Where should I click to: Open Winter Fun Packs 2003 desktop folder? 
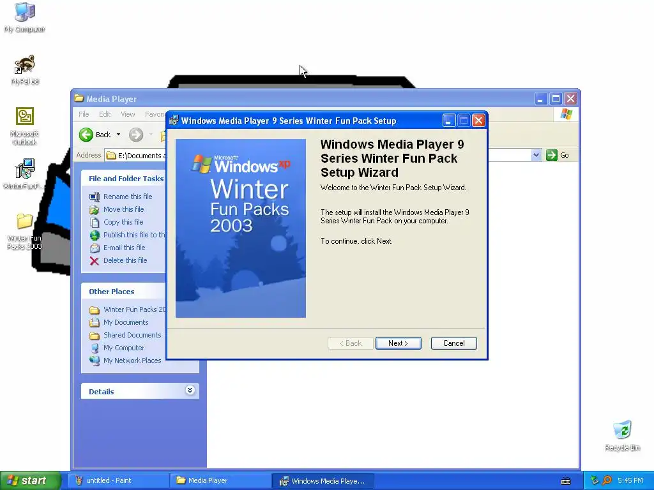point(25,231)
